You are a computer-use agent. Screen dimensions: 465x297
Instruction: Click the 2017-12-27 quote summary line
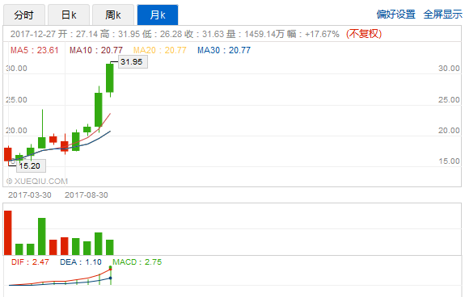pyautogui.click(x=175, y=34)
